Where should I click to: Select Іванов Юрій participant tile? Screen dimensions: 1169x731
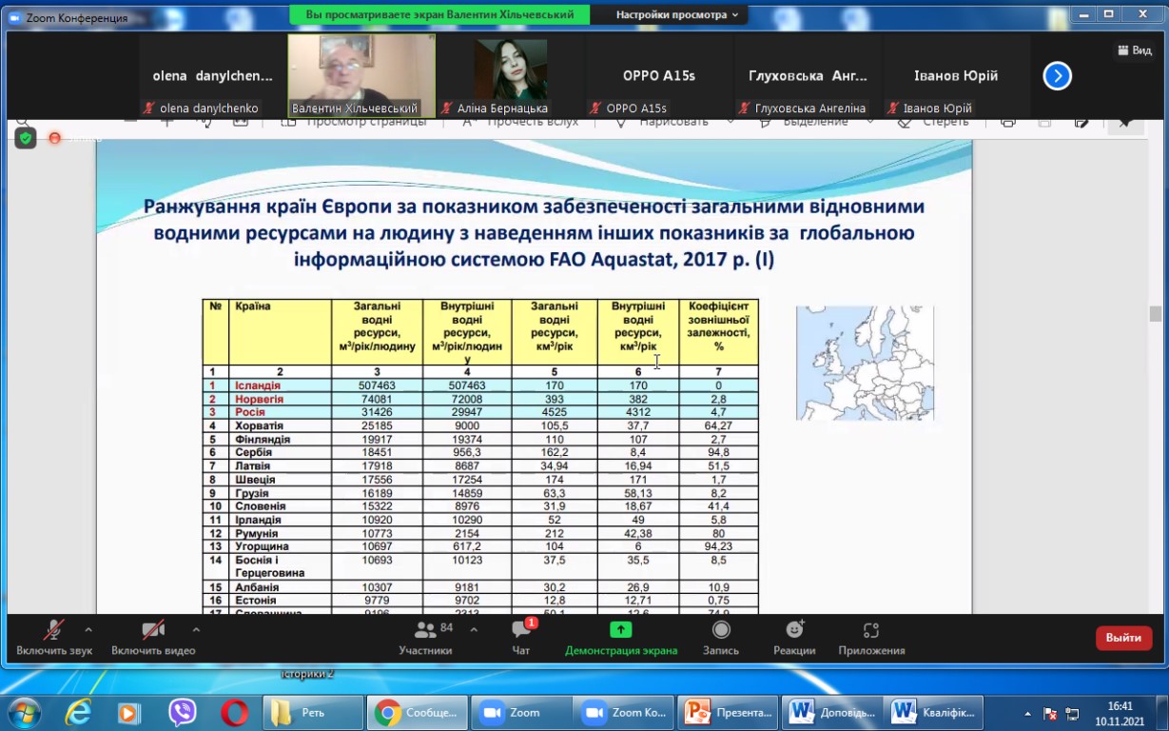coord(956,76)
